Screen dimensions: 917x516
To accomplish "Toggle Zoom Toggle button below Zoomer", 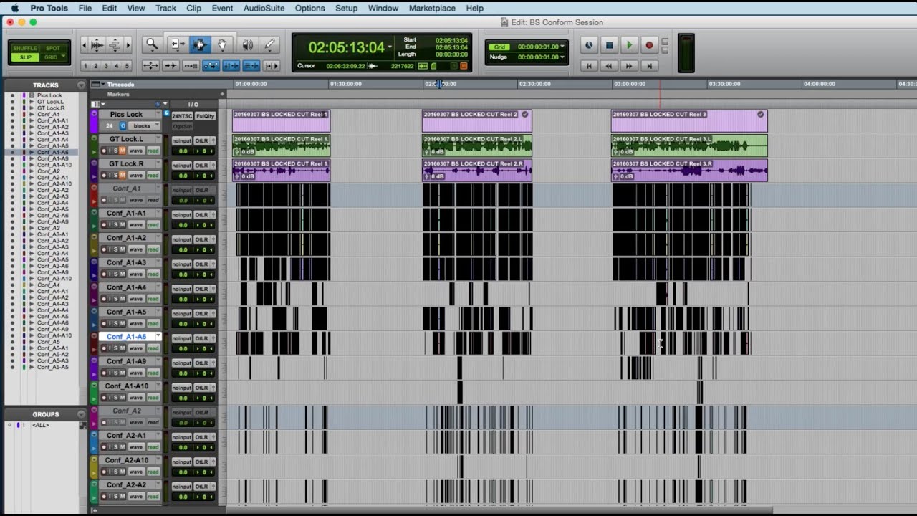I will coord(150,65).
